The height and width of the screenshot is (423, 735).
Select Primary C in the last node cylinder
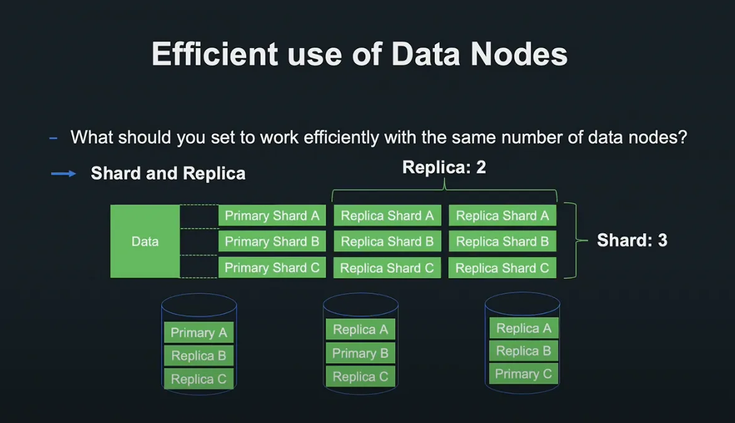click(x=523, y=374)
